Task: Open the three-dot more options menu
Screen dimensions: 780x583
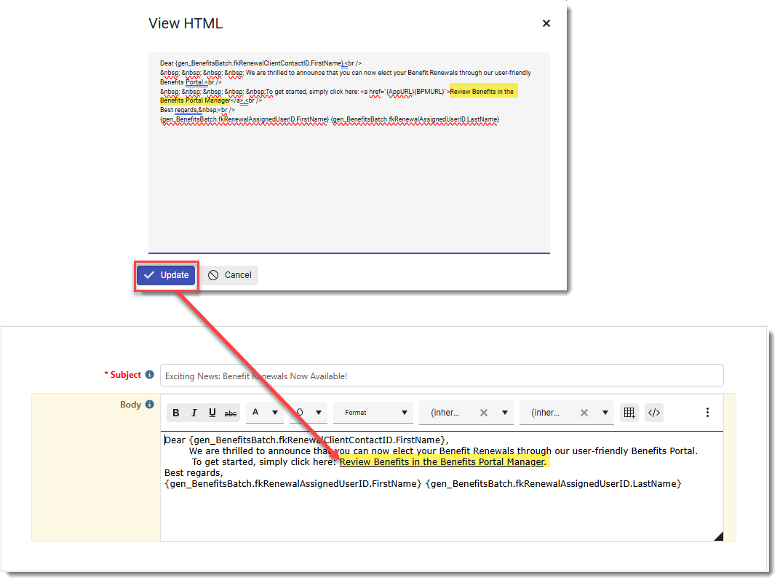Action: (707, 413)
